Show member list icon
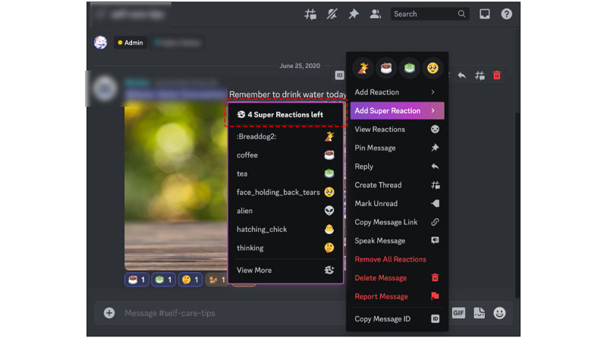Screen dimensions: 607x341 pos(375,14)
